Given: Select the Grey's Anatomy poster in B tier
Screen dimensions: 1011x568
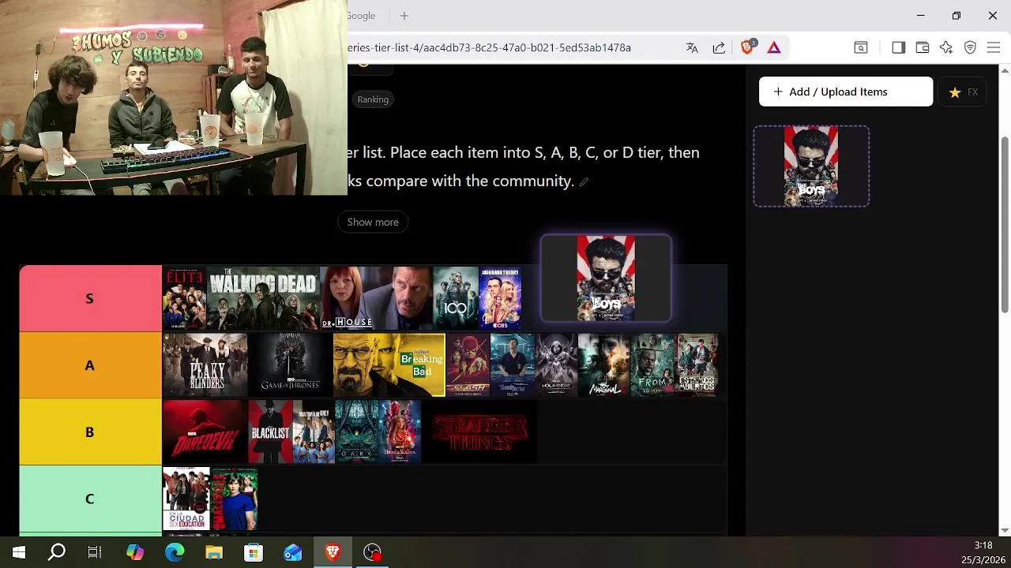Looking at the screenshot, I should pos(314,432).
